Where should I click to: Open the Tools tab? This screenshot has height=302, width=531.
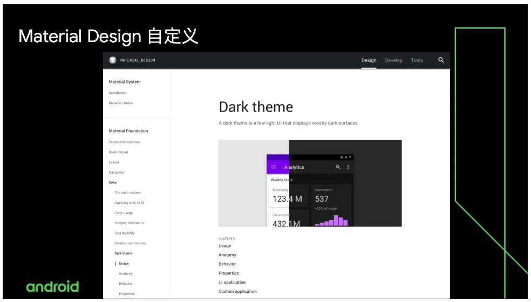[417, 60]
